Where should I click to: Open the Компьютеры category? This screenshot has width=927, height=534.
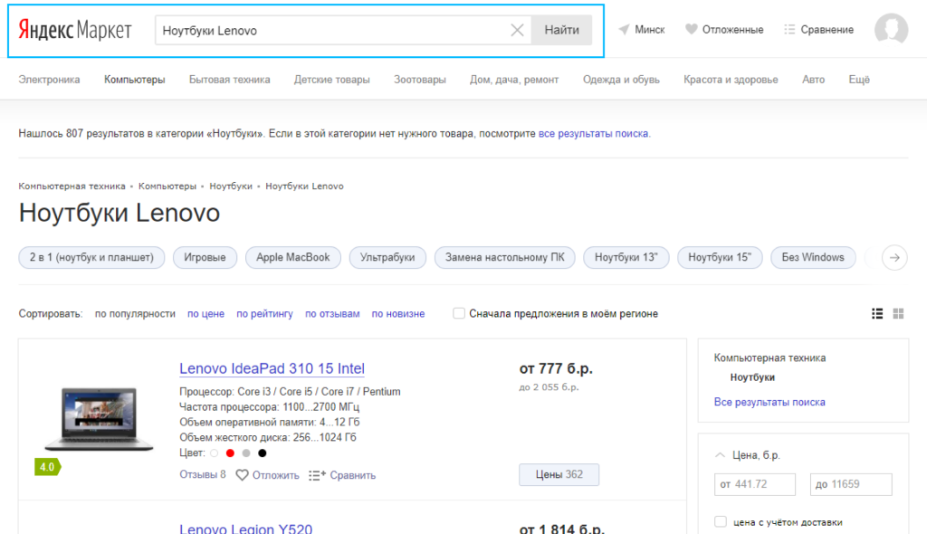tap(135, 80)
